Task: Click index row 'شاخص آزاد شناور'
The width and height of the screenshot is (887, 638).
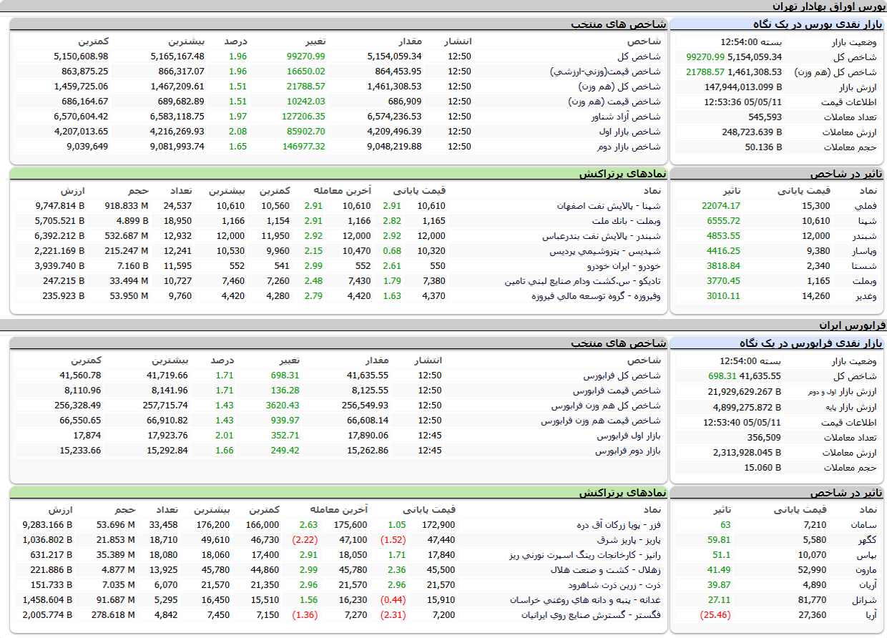Action: point(626,117)
